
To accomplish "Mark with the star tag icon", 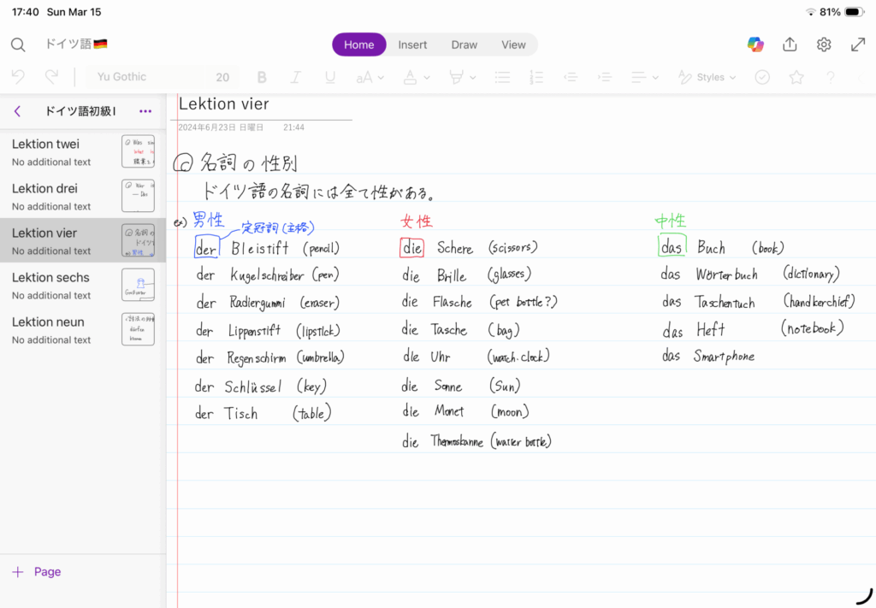I will tap(796, 77).
